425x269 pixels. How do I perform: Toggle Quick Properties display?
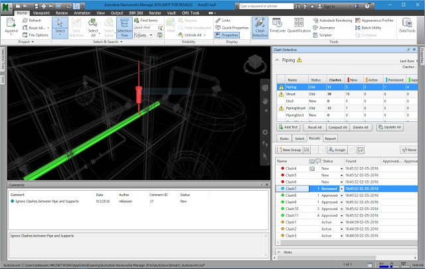[x=232, y=28]
